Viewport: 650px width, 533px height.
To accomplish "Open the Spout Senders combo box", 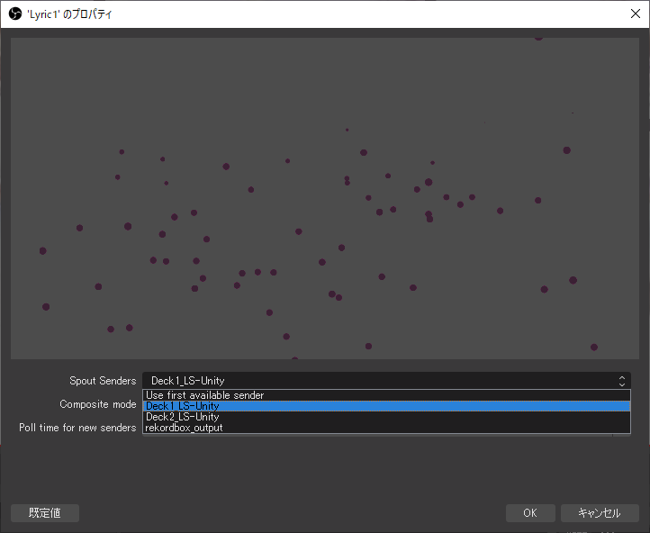I will (386, 381).
